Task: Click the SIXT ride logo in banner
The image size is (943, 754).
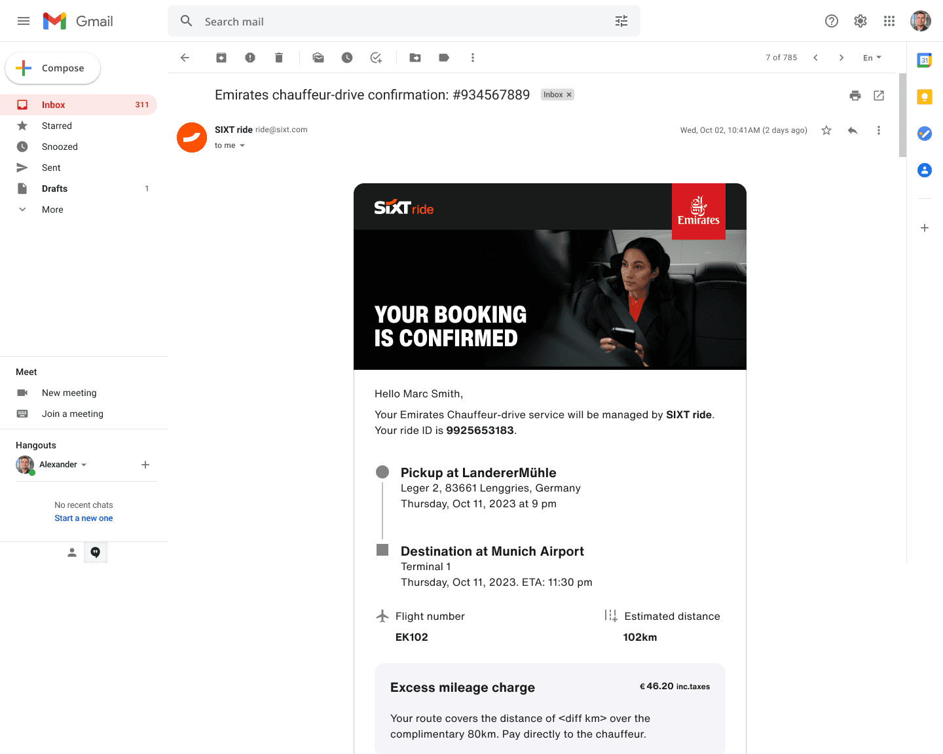Action: (x=403, y=207)
